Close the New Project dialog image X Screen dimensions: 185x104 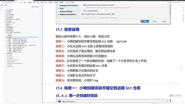coord(167,101)
